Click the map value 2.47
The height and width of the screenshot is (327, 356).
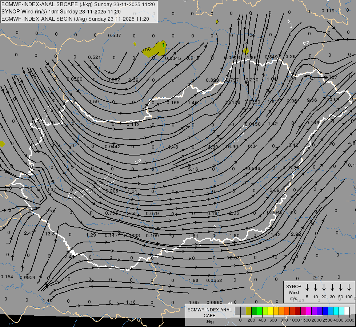point(29,233)
